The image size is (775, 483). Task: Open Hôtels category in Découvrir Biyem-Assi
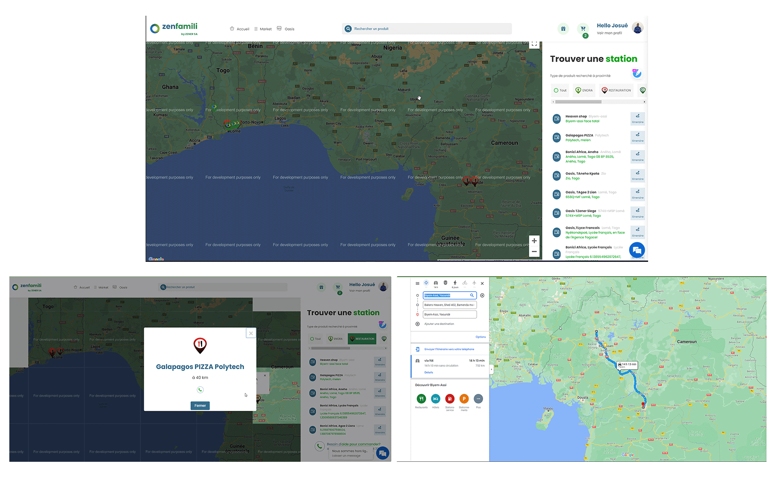coord(435,399)
